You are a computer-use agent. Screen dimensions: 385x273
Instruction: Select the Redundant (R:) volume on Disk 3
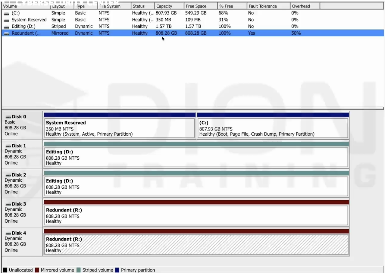pos(196,216)
